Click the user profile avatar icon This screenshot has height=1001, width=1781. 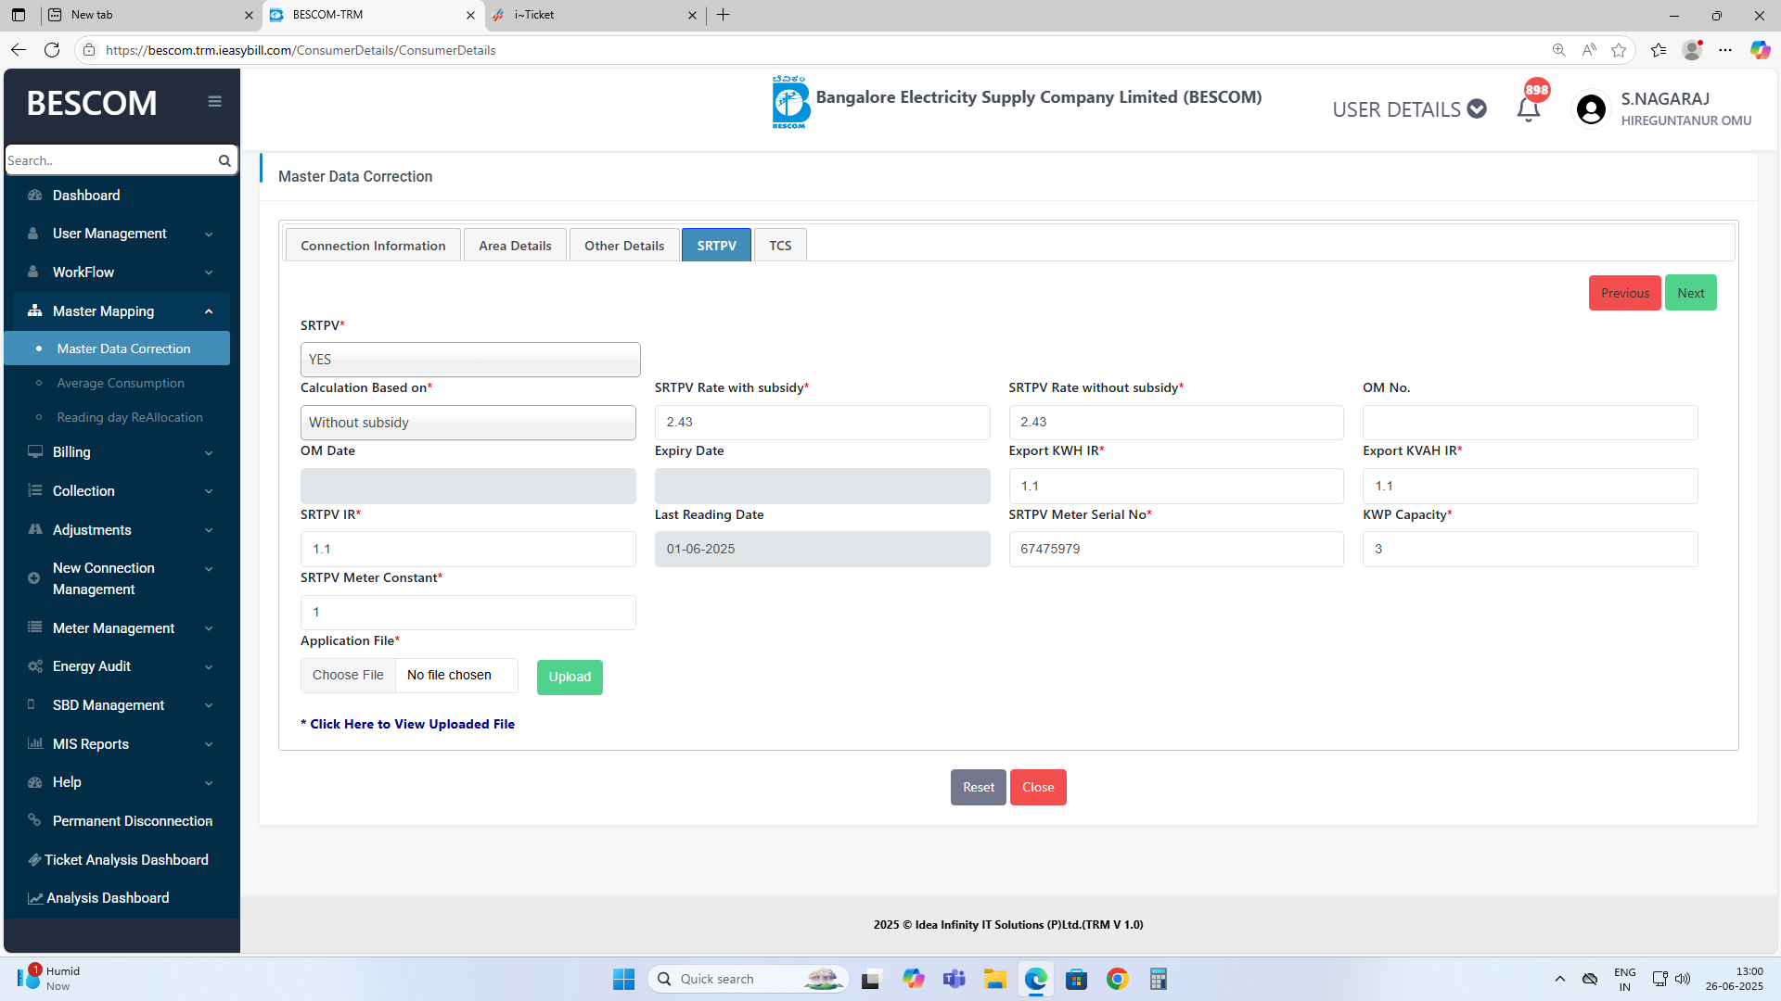pyautogui.click(x=1591, y=109)
